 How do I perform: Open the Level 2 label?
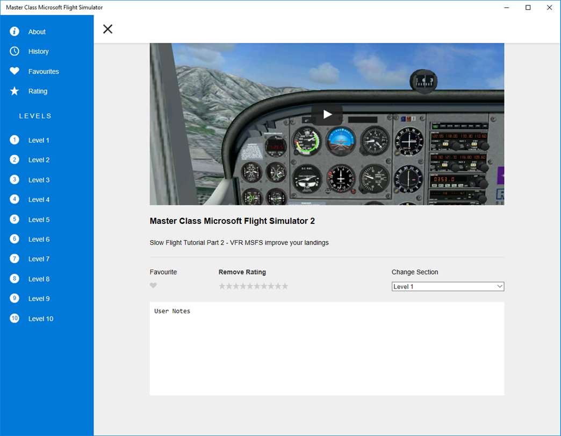point(39,160)
